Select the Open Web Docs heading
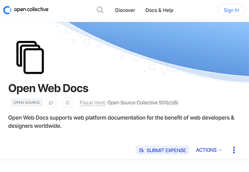Screen dimensions: 249x172 click(48, 88)
